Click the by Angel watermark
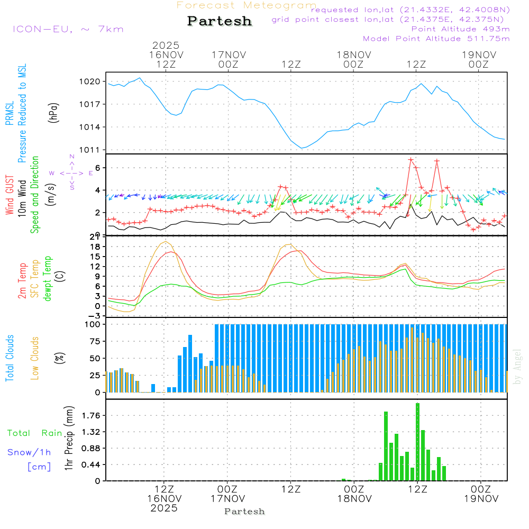 point(517,367)
